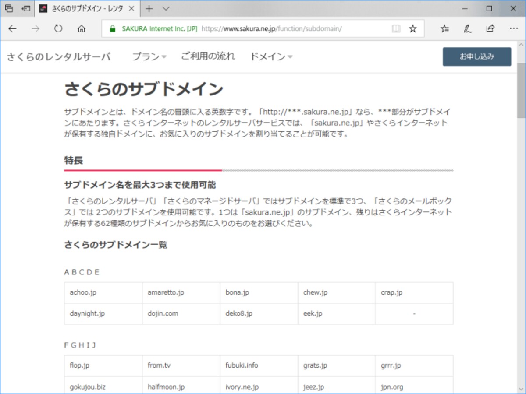Click the grrr.jp table cell
526x394 pixels.
coord(414,366)
